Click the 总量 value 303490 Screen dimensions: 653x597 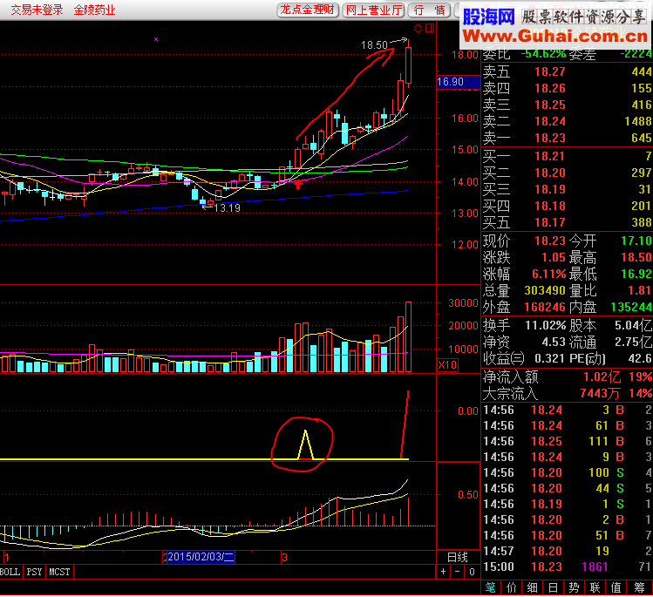545,290
